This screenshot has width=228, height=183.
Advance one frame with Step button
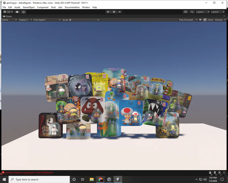click(x=120, y=12)
